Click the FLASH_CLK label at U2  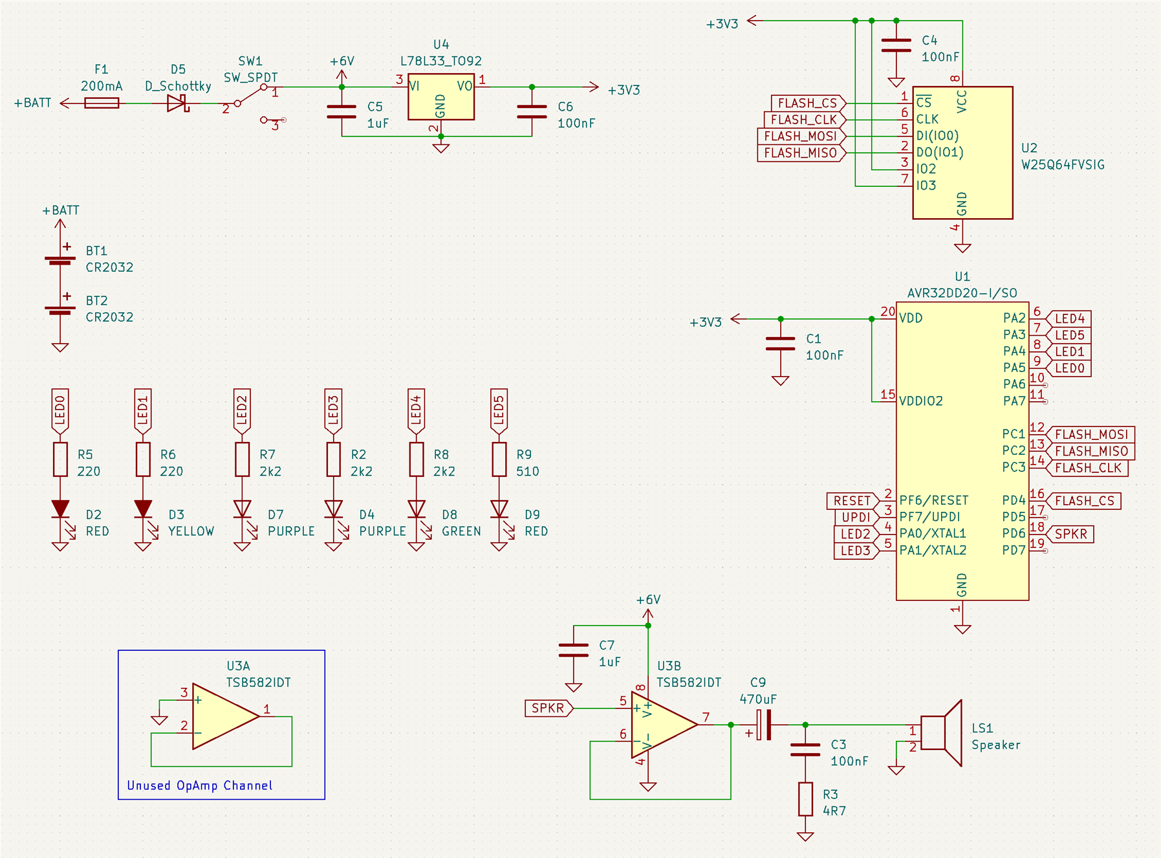(x=805, y=120)
